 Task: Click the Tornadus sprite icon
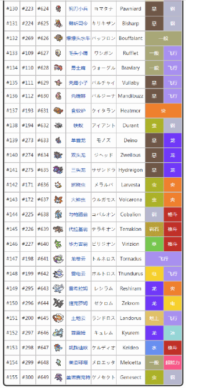[x=58, y=258]
